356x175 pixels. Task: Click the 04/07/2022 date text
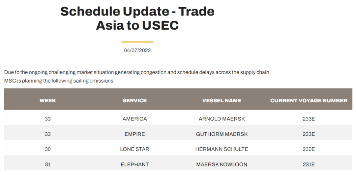[137, 51]
